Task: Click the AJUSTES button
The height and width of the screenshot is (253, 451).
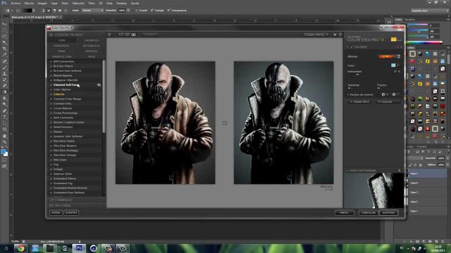Action: coord(71,213)
